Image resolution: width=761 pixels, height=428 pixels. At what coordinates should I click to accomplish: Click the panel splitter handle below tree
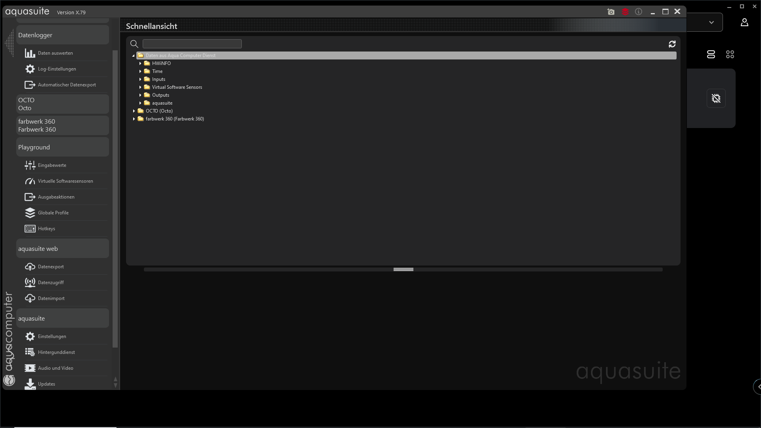click(403, 269)
